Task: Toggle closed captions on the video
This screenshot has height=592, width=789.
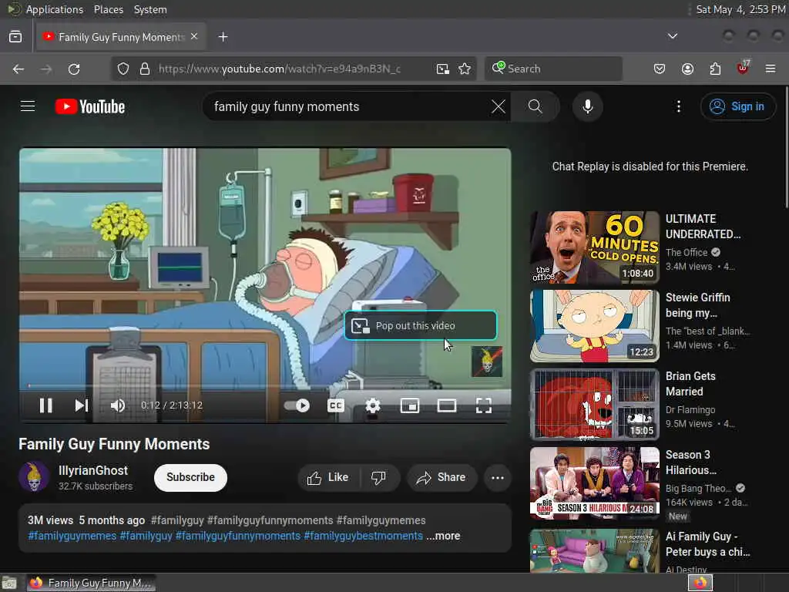Action: tap(336, 405)
